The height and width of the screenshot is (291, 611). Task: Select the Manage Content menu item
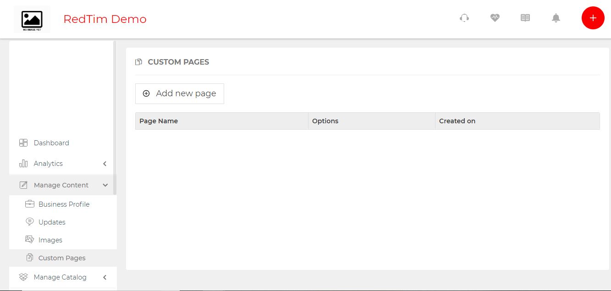coord(61,185)
